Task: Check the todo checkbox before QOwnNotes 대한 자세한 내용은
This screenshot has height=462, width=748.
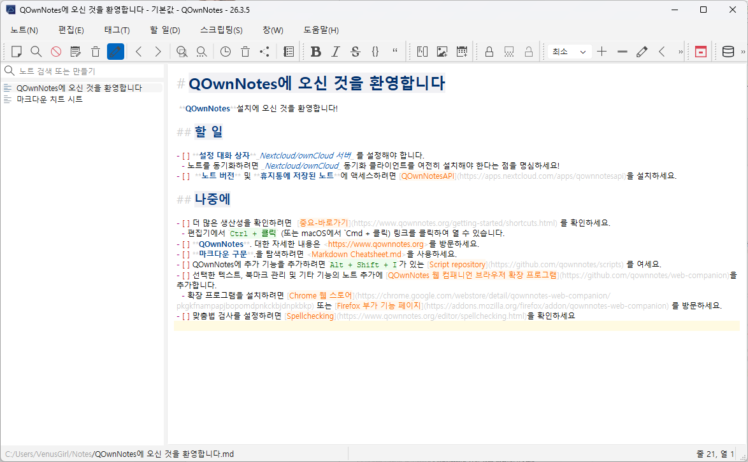Action: point(186,244)
